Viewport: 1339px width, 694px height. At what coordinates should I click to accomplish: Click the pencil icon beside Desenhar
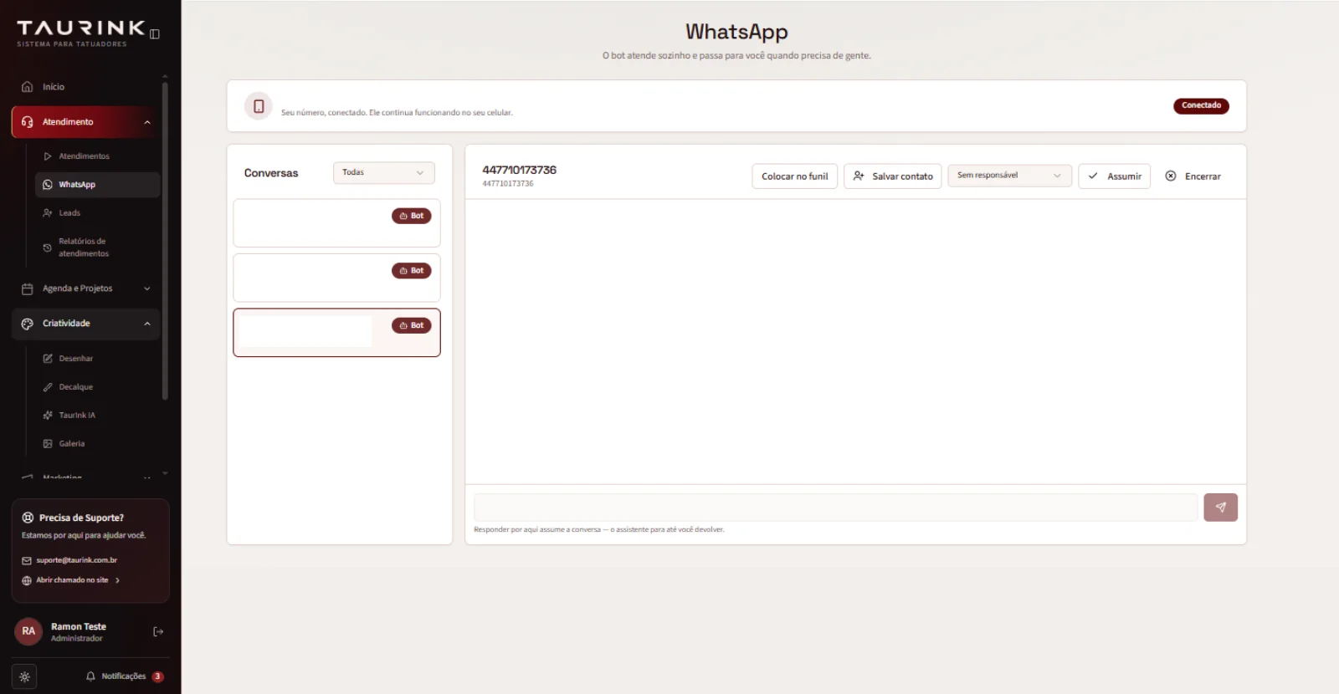click(x=48, y=359)
